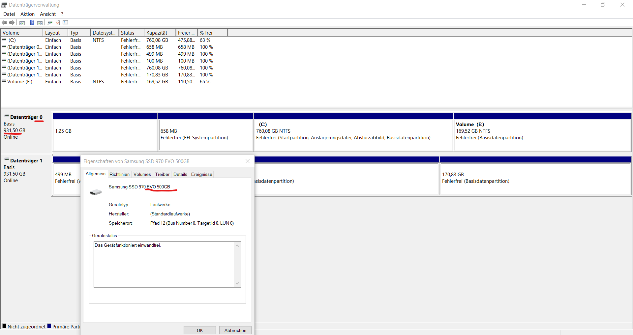The width and height of the screenshot is (633, 335).
Task: Select the Volume (E:) row name
Action: point(20,82)
